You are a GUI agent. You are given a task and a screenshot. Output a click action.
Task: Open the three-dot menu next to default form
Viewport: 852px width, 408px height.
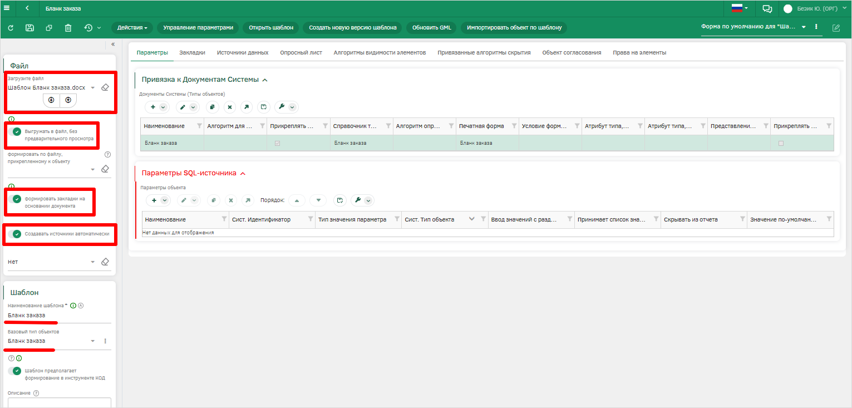(x=816, y=27)
